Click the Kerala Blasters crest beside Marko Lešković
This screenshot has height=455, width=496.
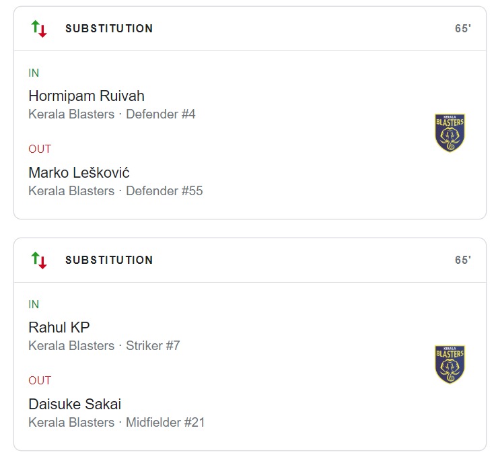[450, 133]
